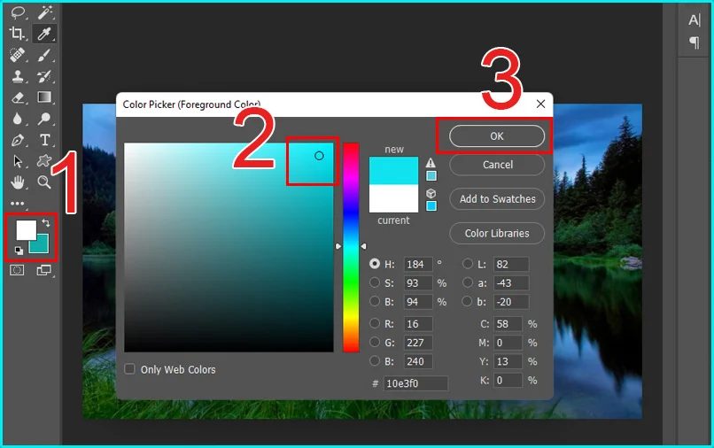The height and width of the screenshot is (448, 714).
Task: Select the HSB brightness B radio button
Action: 375,301
